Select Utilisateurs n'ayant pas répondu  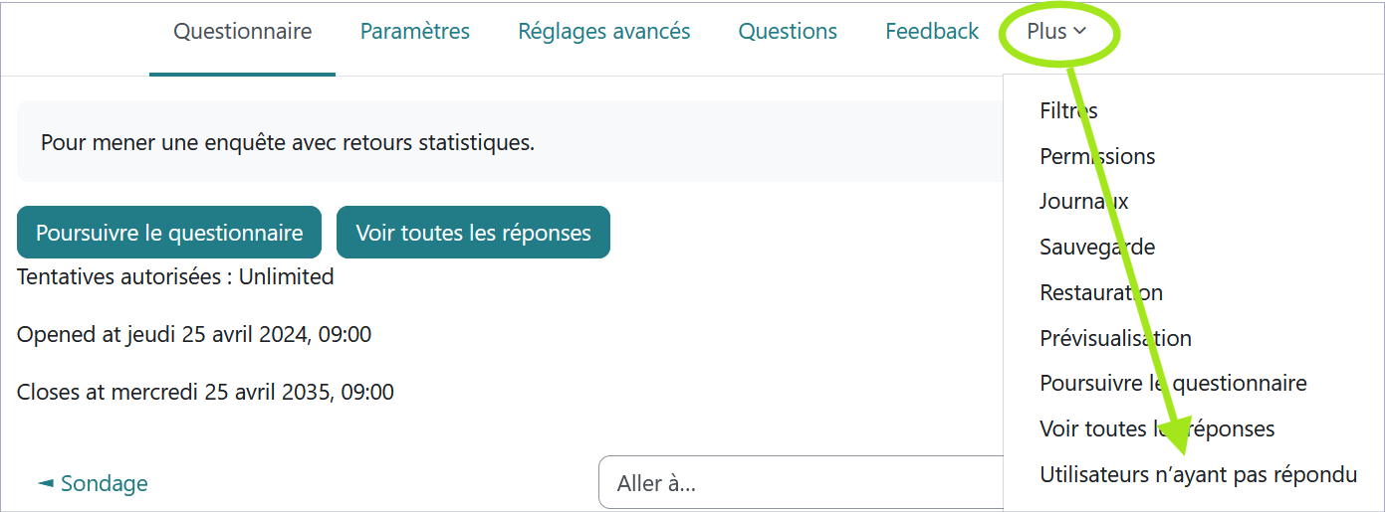(1198, 474)
